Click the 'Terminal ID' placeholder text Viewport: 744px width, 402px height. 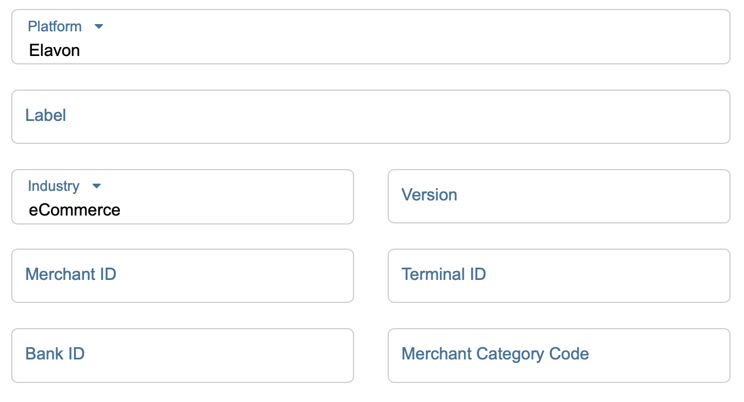pos(444,274)
